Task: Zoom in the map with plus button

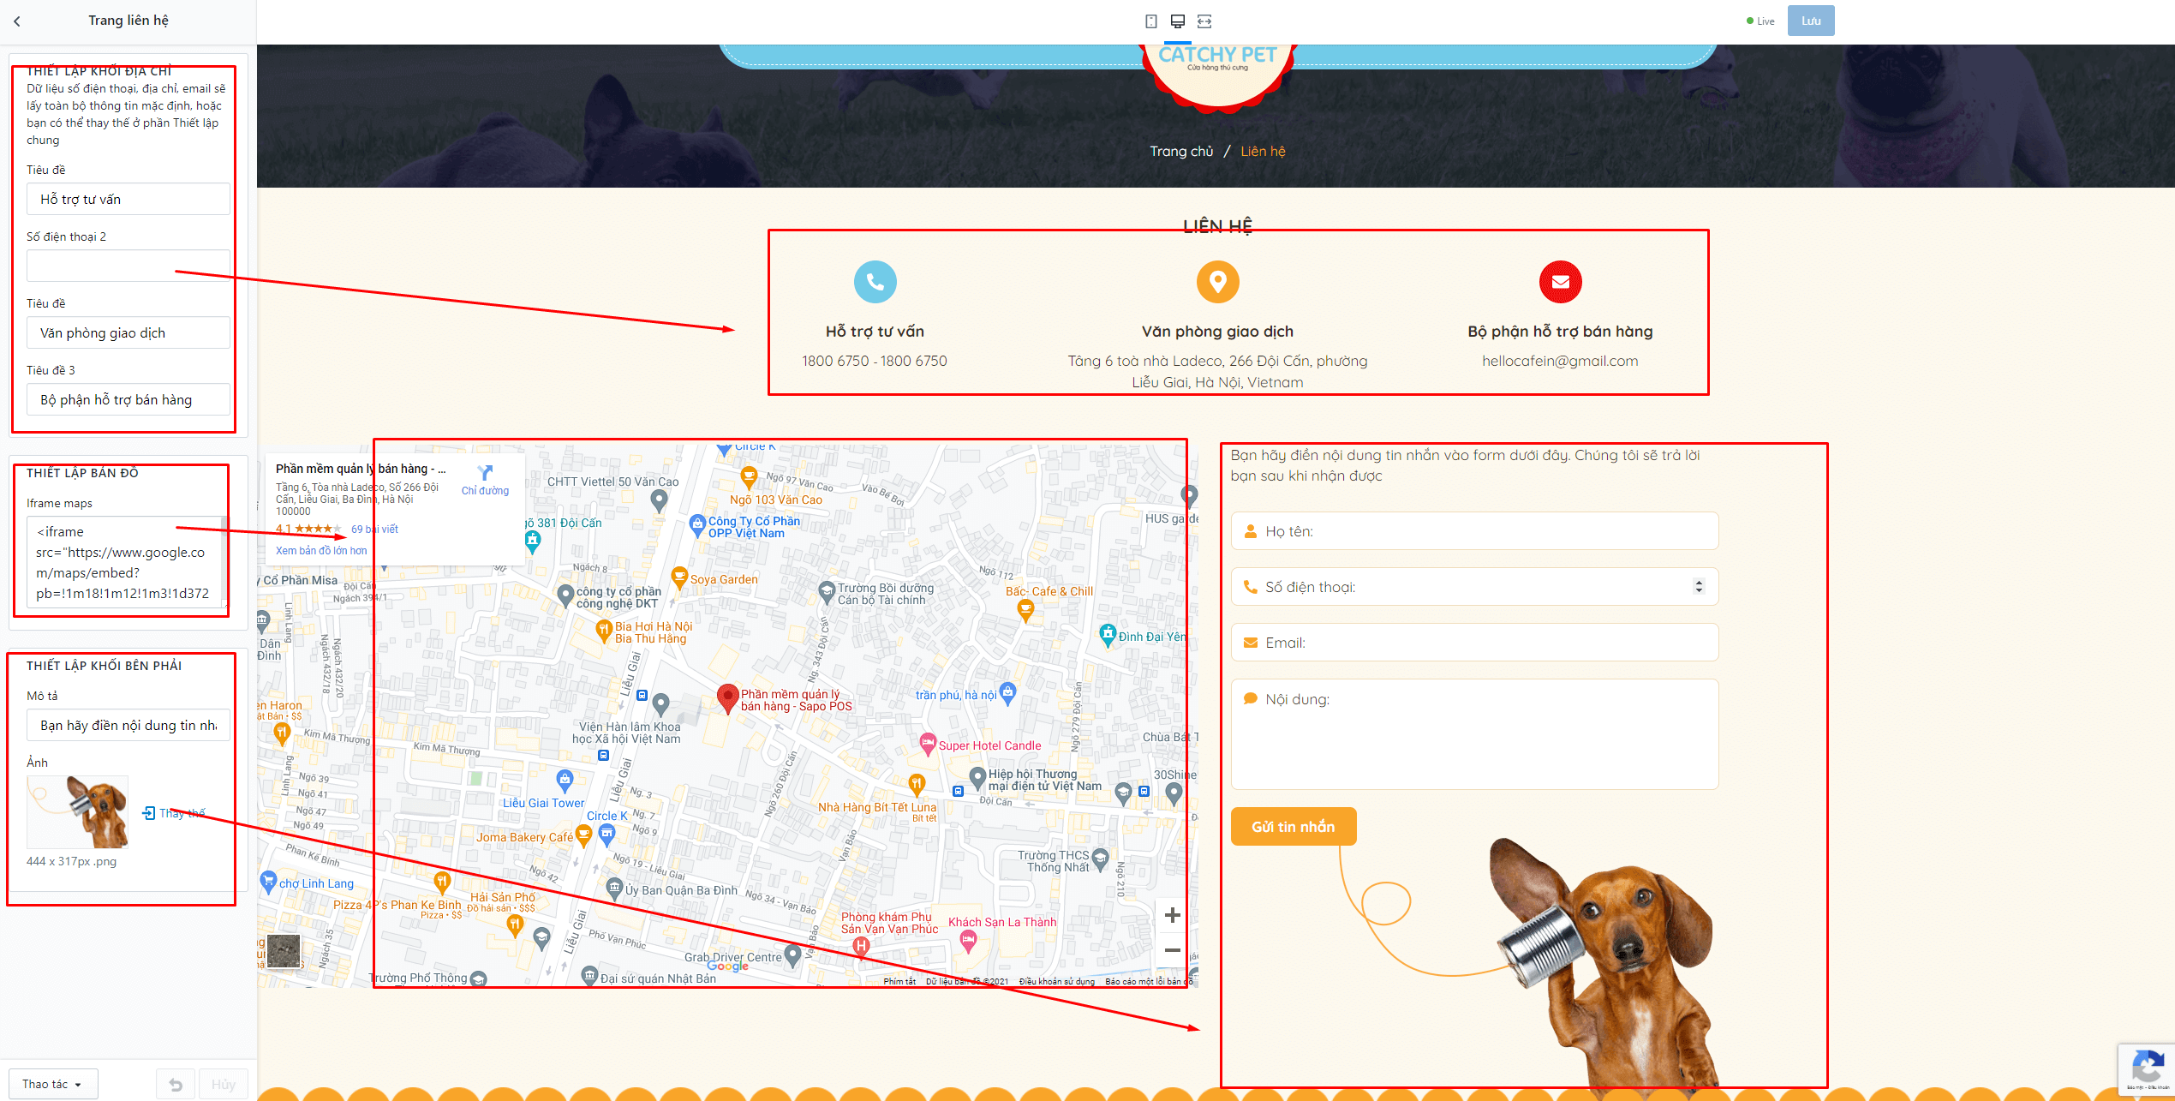Action: [x=1173, y=915]
